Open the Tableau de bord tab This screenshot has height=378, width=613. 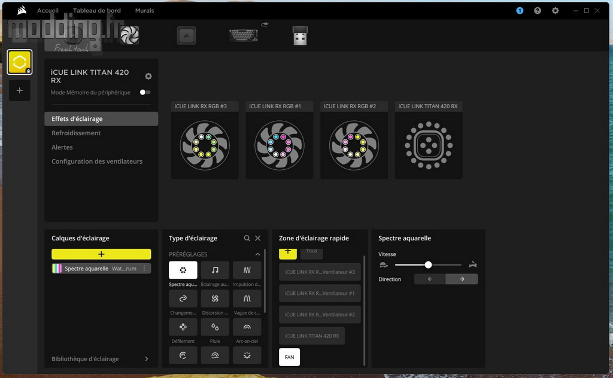[x=97, y=11]
